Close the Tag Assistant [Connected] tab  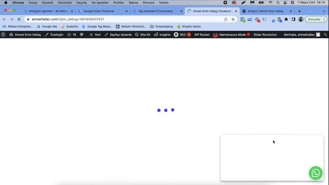[x=181, y=11]
